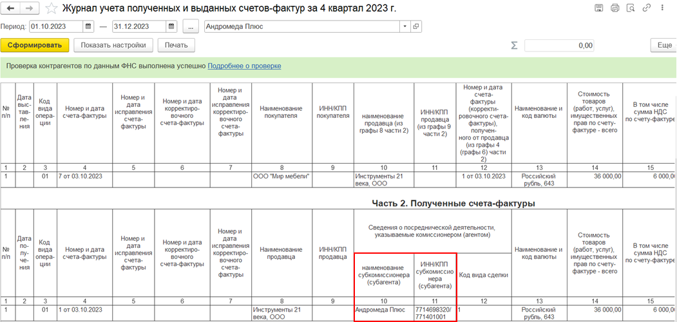The height and width of the screenshot is (322, 677).
Task: Click the Сформировать button
Action: (35, 45)
